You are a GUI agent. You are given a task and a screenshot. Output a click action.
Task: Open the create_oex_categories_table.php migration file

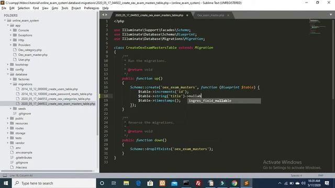click(x=55, y=99)
